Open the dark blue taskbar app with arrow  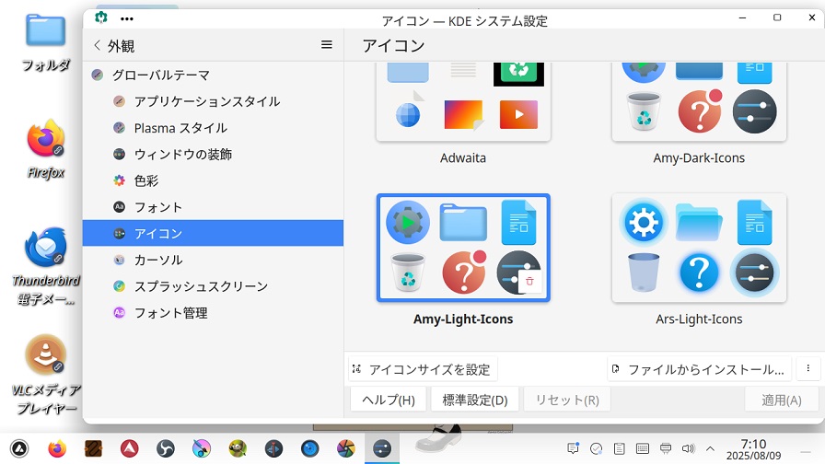click(273, 448)
